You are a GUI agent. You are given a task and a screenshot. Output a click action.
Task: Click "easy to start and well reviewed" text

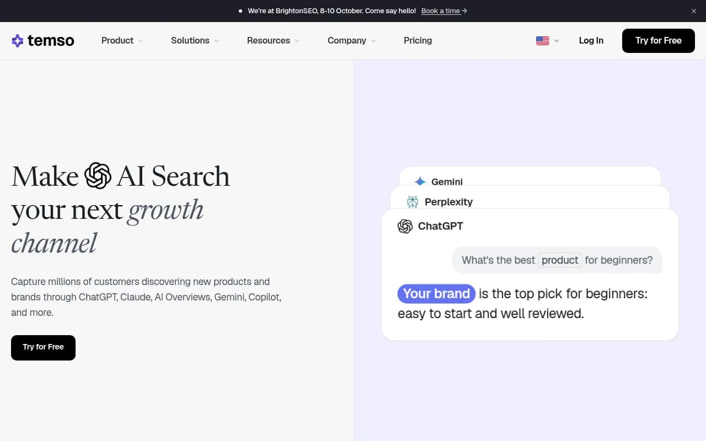[x=490, y=314]
